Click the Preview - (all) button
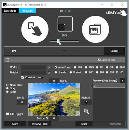129x130 pixels. point(40,124)
